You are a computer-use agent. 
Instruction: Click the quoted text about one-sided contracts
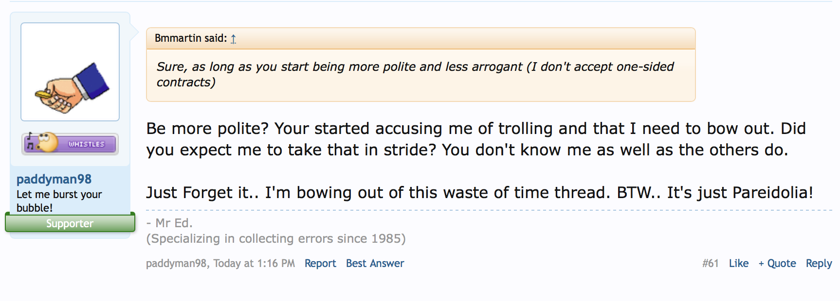pyautogui.click(x=415, y=74)
